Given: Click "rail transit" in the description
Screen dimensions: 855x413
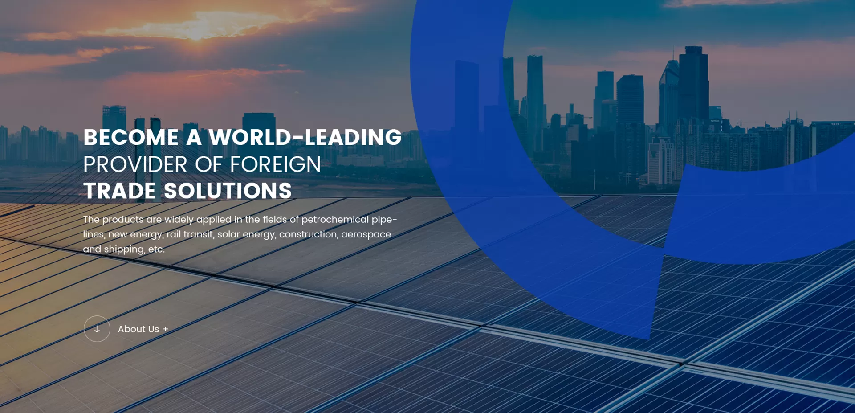Looking at the screenshot, I should 190,234.
